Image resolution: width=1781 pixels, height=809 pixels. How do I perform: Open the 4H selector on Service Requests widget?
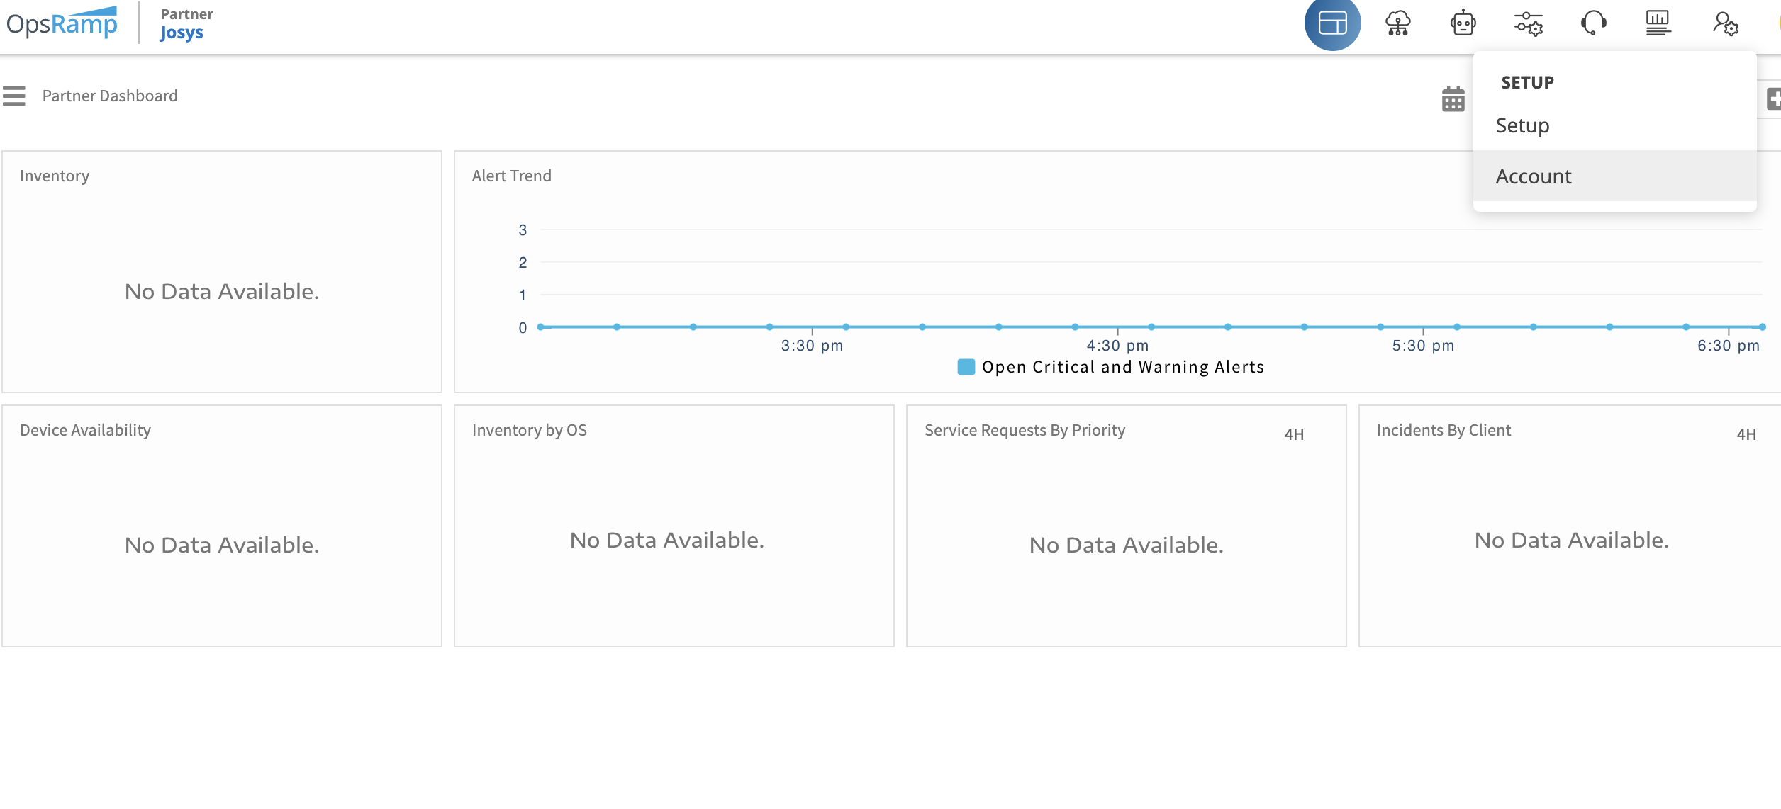pyautogui.click(x=1294, y=434)
